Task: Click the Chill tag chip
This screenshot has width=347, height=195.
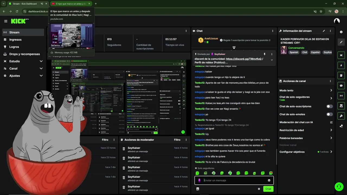Action: [305, 52]
